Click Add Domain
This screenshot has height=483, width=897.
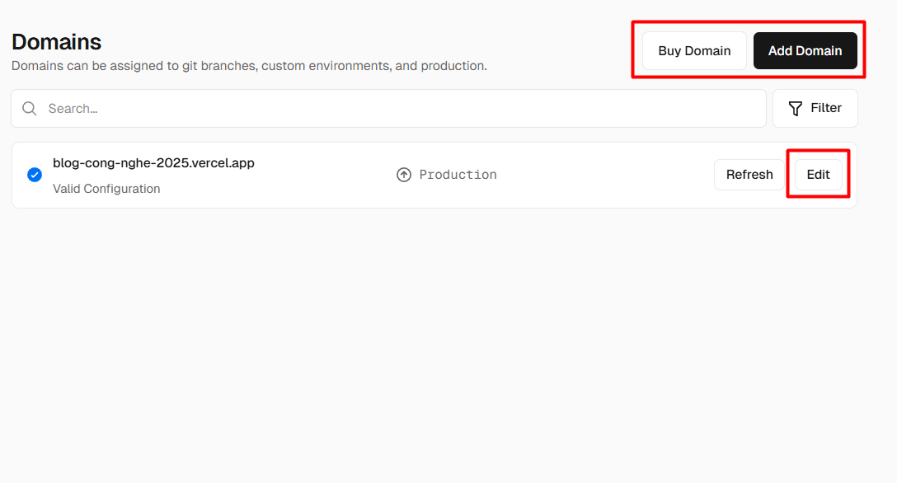pyautogui.click(x=805, y=50)
